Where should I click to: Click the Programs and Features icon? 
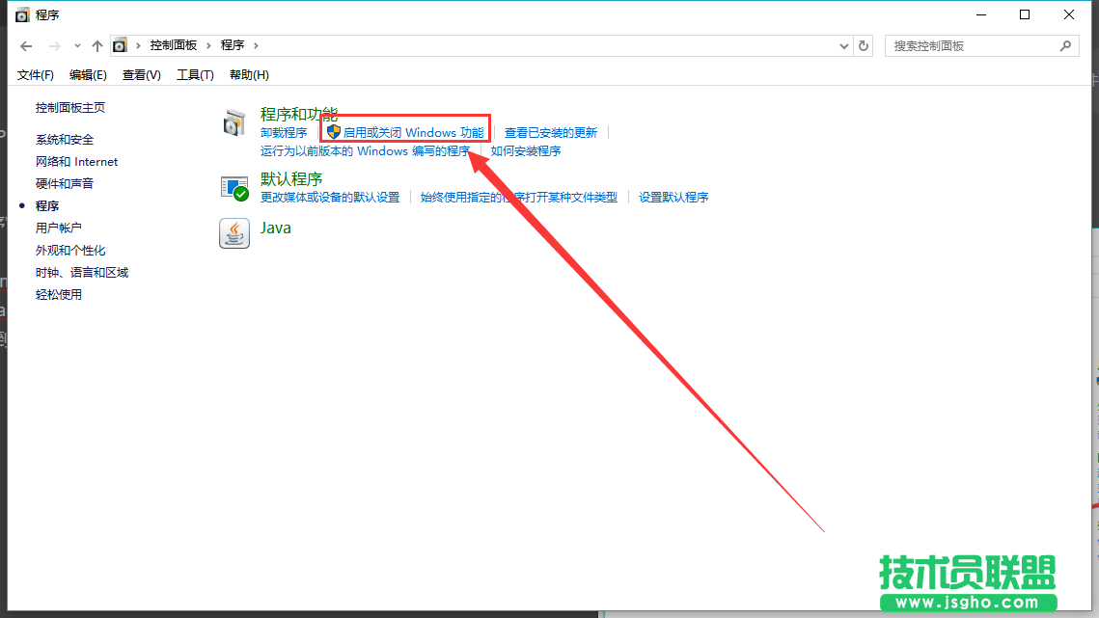(234, 122)
